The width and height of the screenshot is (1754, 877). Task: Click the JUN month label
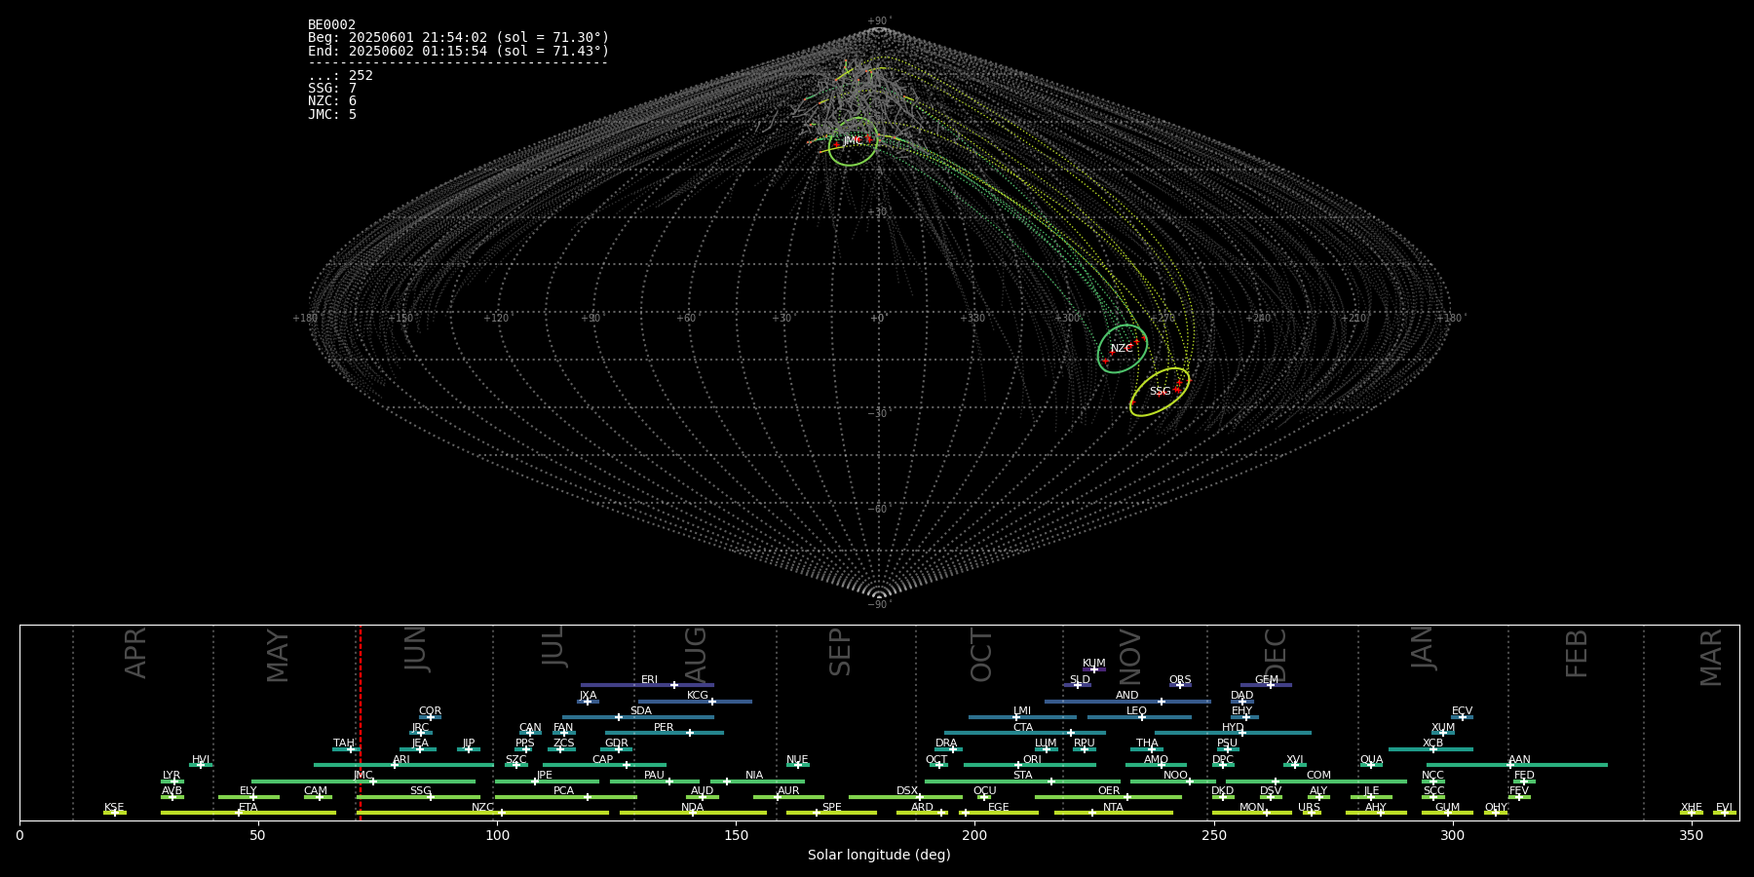click(416, 649)
